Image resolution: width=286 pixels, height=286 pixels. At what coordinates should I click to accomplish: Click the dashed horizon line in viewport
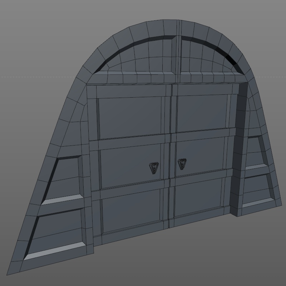pyautogui.click(x=38, y=77)
